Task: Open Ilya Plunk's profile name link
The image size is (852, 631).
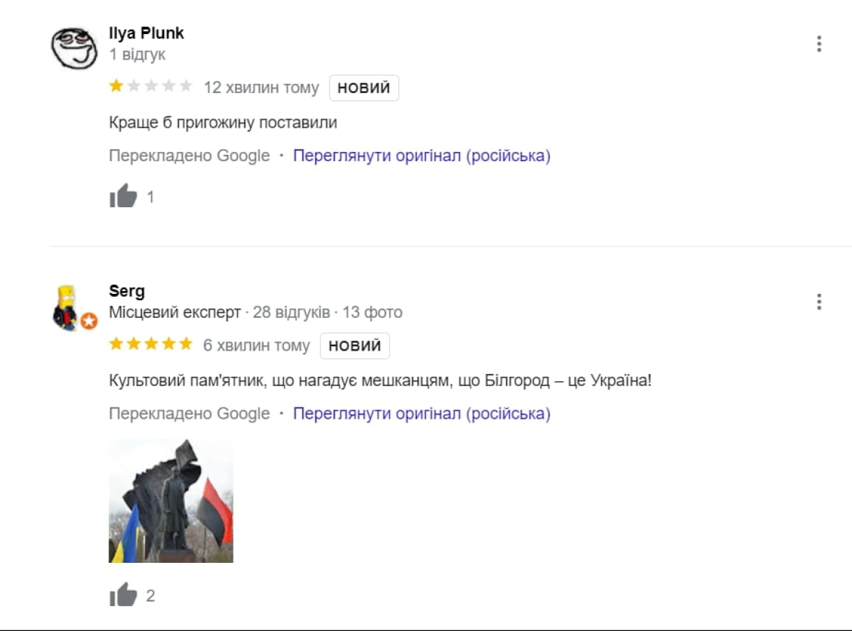Action: [146, 33]
